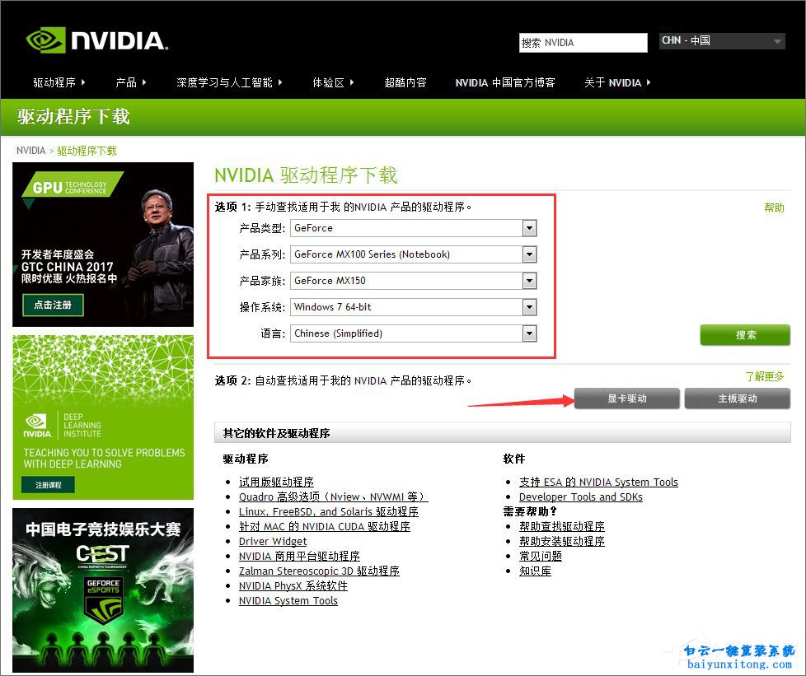This screenshot has width=806, height=676.
Task: Click the 帮助 link
Action: pyautogui.click(x=774, y=207)
